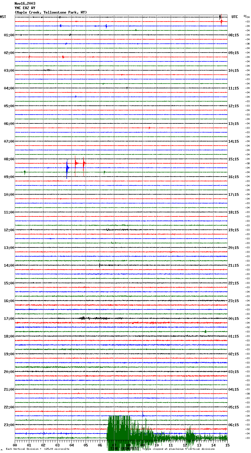Click the '00:15' UTC time label

[234, 319]
